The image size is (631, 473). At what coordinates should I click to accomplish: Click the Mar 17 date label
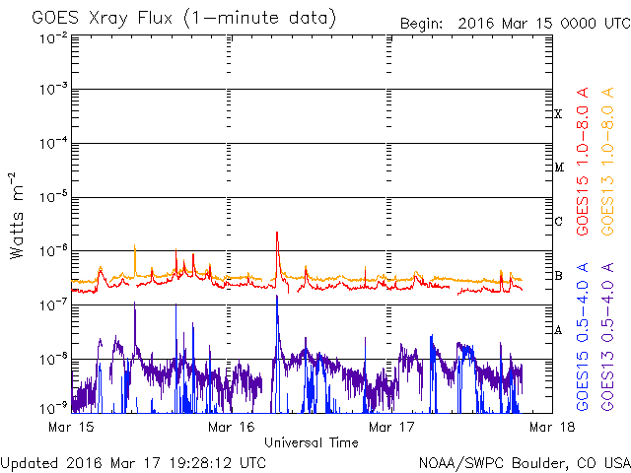pyautogui.click(x=391, y=427)
